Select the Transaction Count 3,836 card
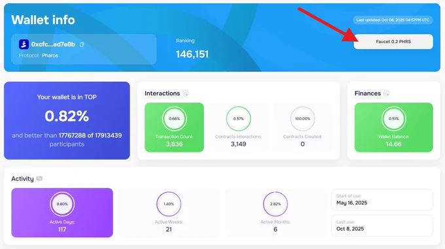 174,127
